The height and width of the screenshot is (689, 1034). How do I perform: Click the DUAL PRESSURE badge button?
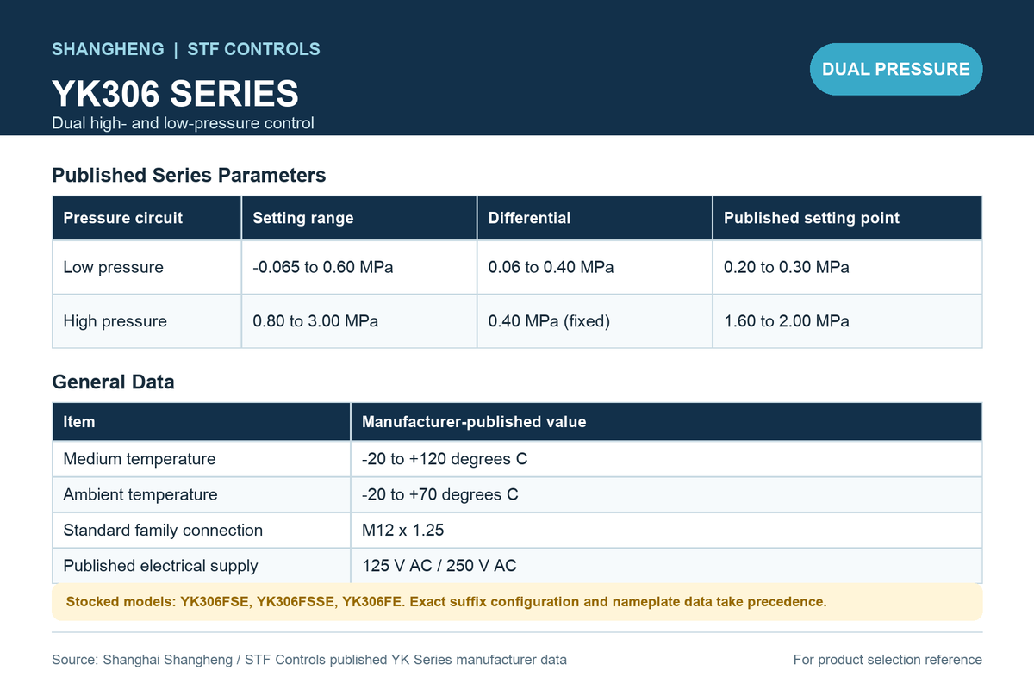click(x=896, y=69)
